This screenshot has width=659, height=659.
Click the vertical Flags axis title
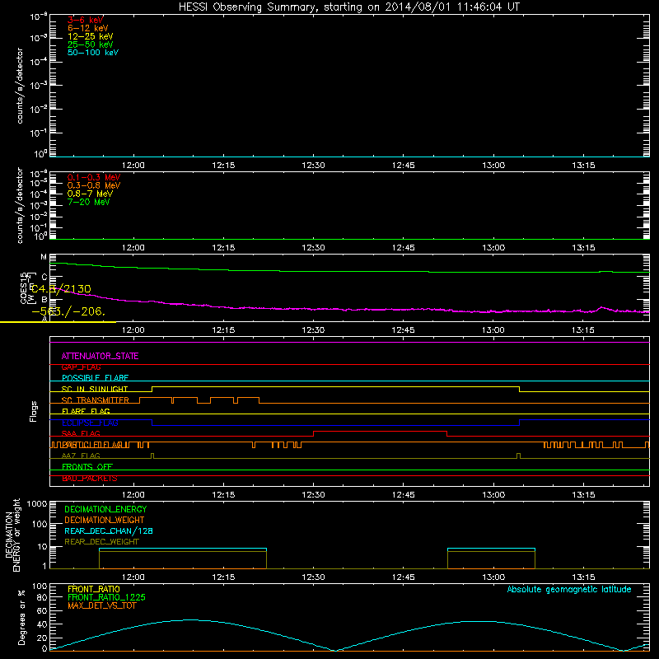click(x=34, y=411)
